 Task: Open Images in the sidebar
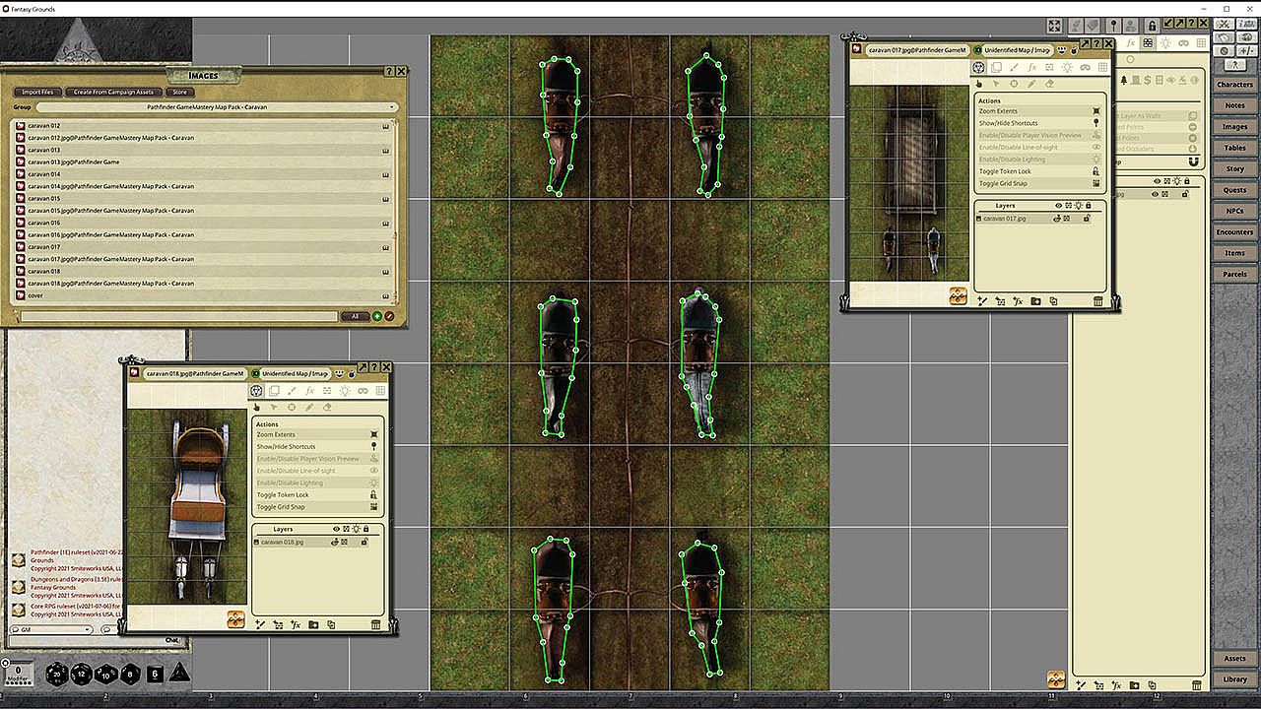click(1234, 127)
